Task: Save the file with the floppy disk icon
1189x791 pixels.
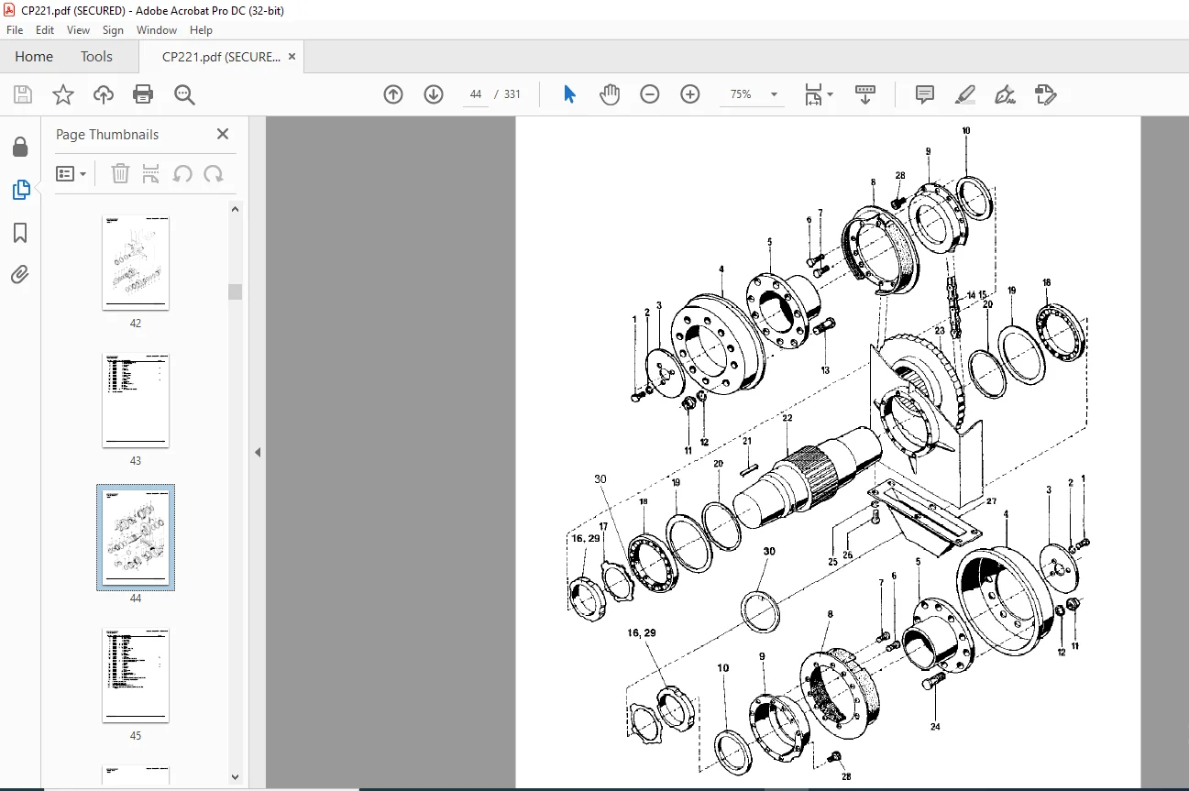Action: (x=23, y=94)
